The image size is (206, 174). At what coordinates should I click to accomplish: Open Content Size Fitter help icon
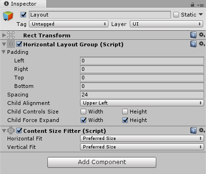pos(193,130)
